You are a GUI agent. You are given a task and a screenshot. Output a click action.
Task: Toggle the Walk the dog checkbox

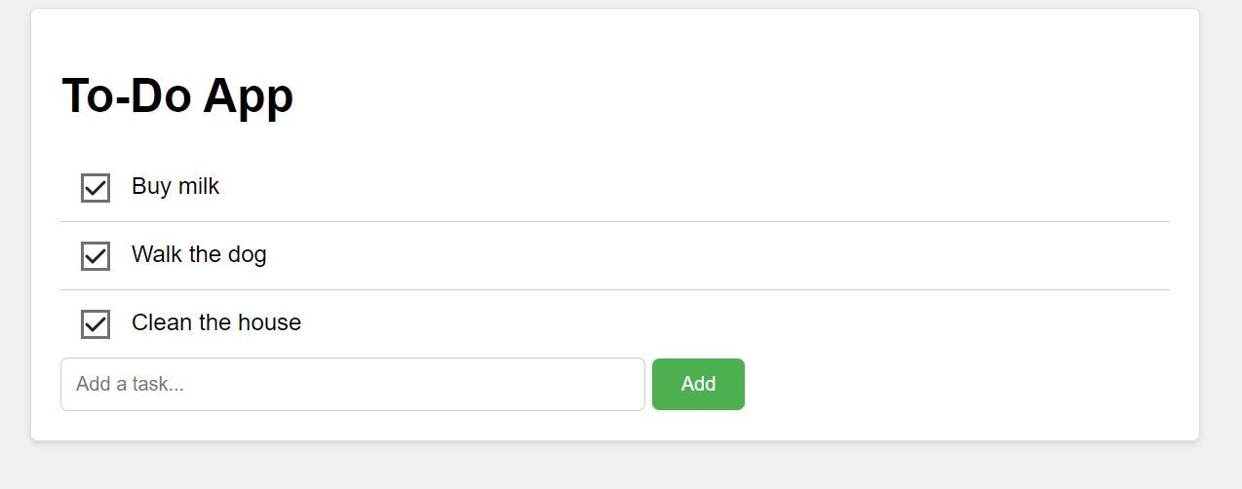[96, 256]
